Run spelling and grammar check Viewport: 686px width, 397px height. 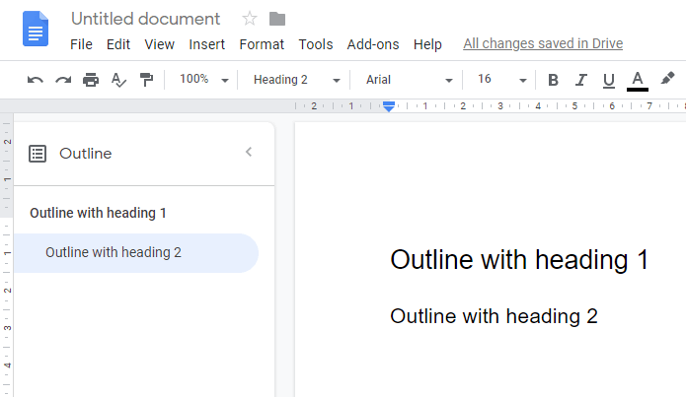pyautogui.click(x=118, y=80)
